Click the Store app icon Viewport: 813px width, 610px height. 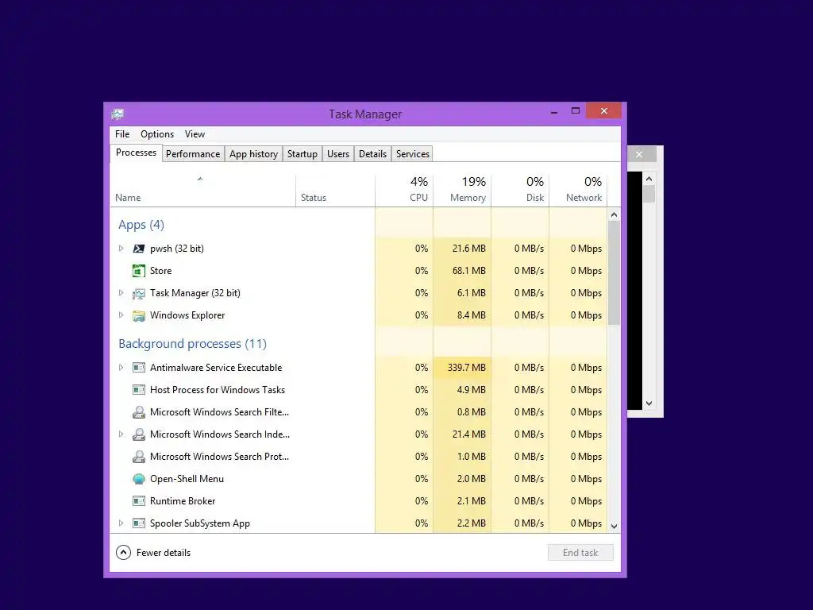tap(138, 271)
